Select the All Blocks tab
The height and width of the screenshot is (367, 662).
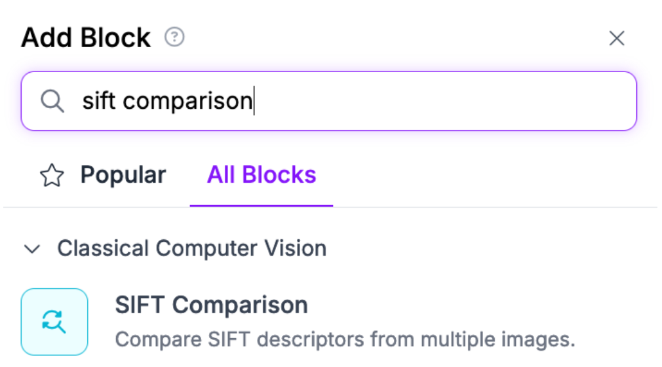pos(262,176)
